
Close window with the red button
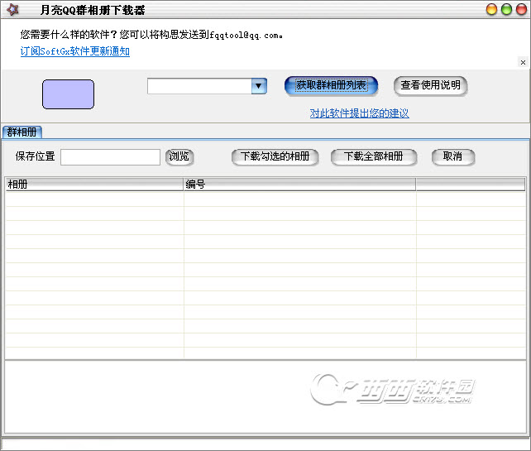pos(521,9)
